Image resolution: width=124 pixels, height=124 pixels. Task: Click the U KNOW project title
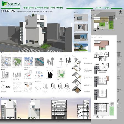(x=9, y=11)
